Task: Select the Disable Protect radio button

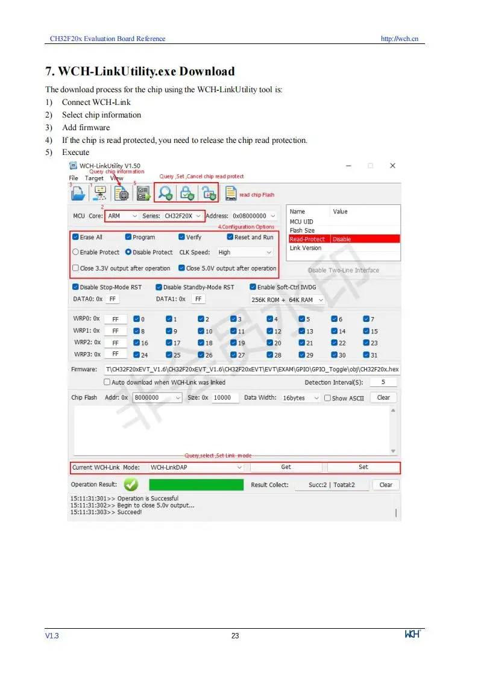Action: tap(128, 252)
